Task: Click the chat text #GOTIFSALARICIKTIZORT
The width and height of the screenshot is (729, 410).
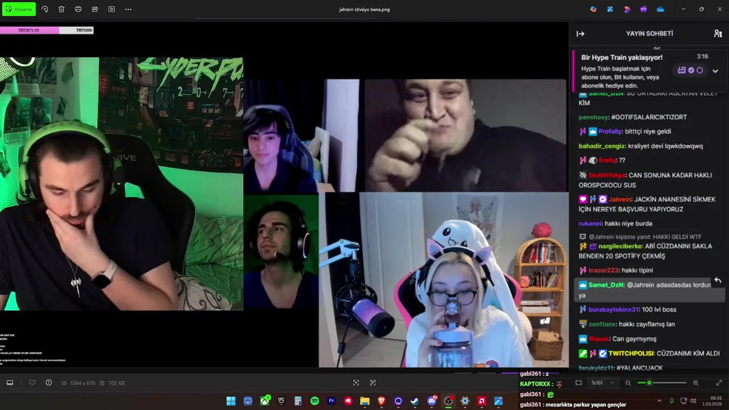Action: coord(649,117)
